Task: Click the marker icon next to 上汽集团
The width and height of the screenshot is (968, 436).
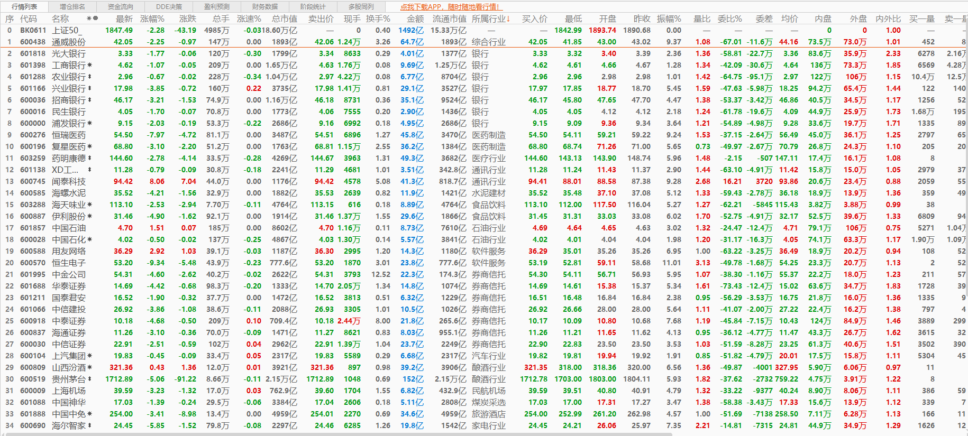Action: (90, 356)
